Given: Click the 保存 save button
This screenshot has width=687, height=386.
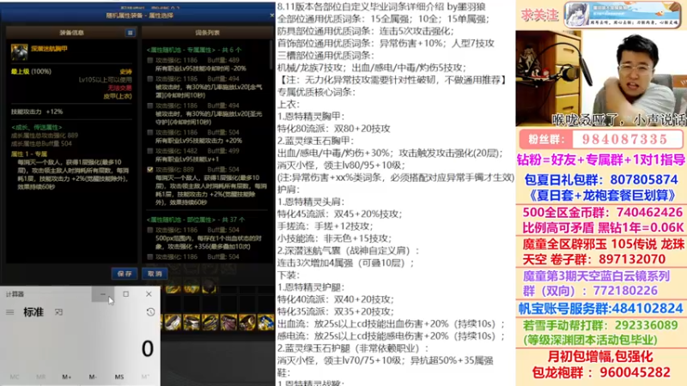Looking at the screenshot, I should 125,274.
